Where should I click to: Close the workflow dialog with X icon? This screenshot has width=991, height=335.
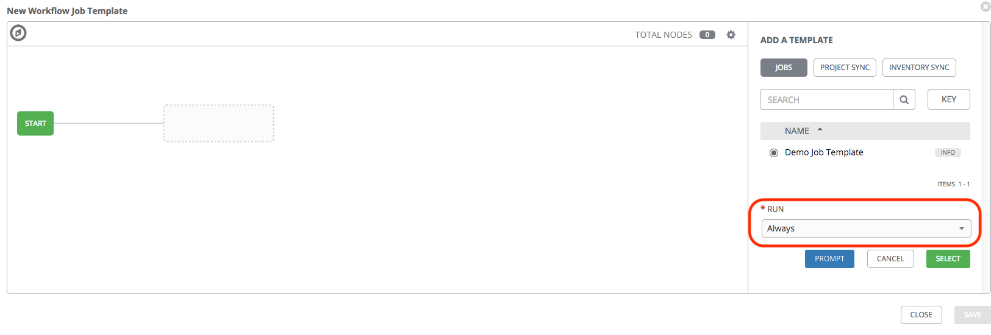coord(985,7)
